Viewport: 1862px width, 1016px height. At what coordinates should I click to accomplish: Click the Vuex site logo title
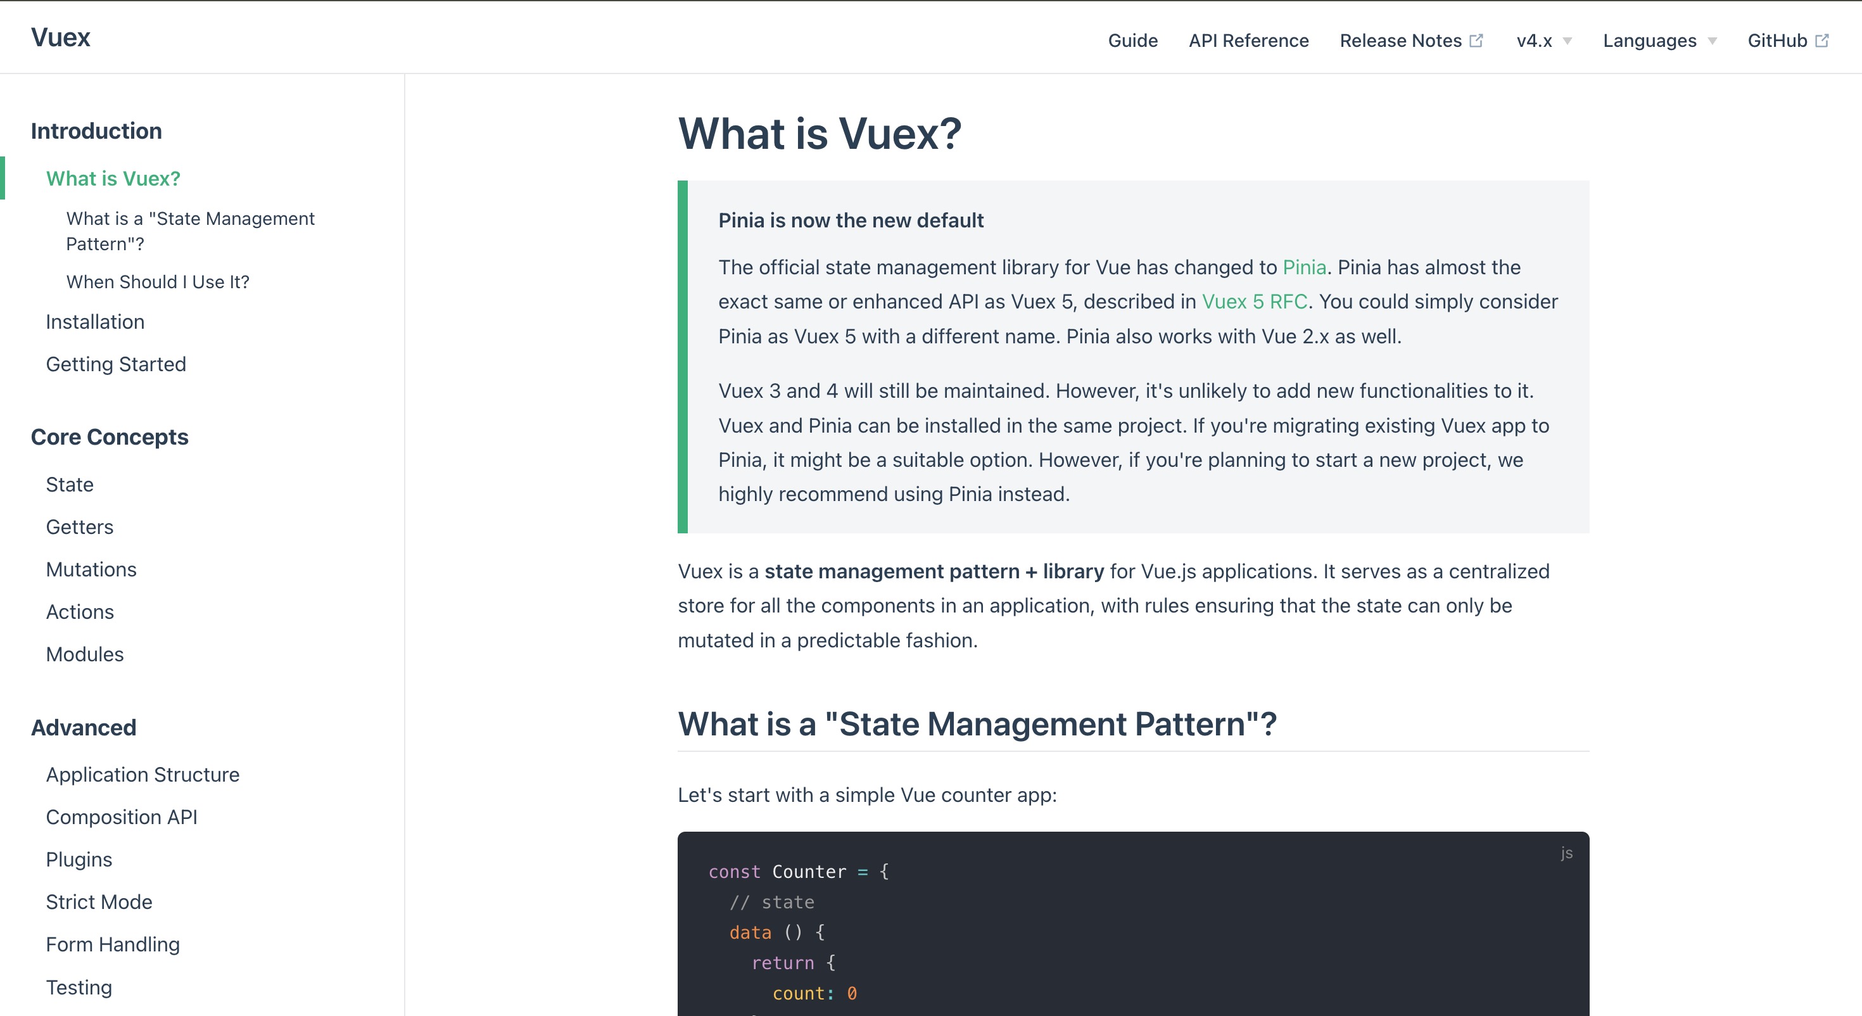point(61,37)
